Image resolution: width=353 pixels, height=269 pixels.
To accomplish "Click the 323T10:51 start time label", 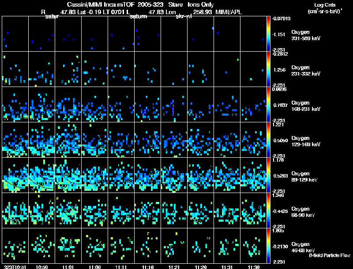I will pyautogui.click(x=15, y=267).
